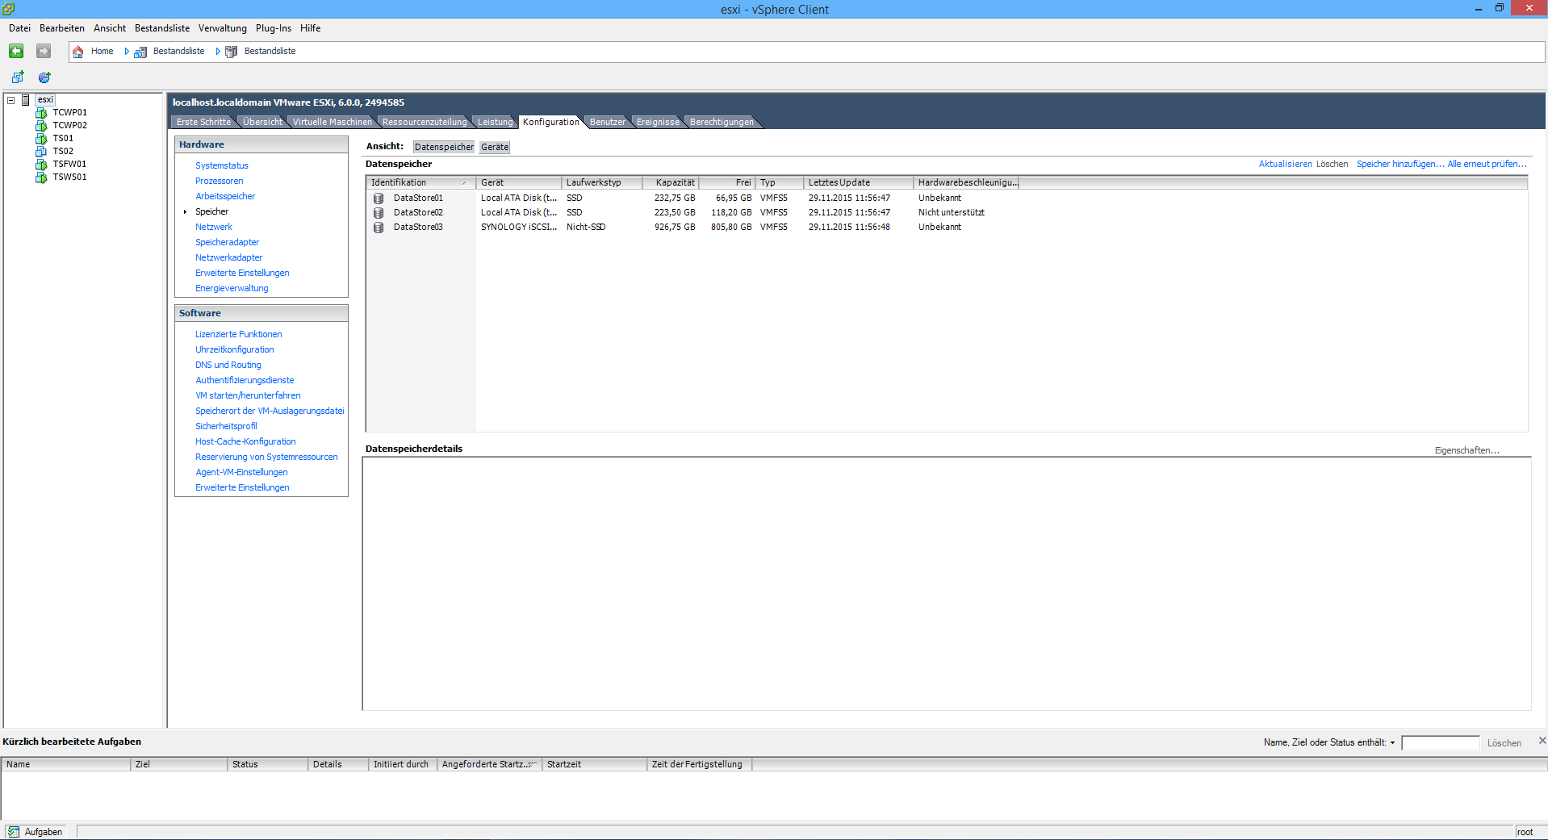Sort by the Identifikation column header

pyautogui.click(x=420, y=182)
